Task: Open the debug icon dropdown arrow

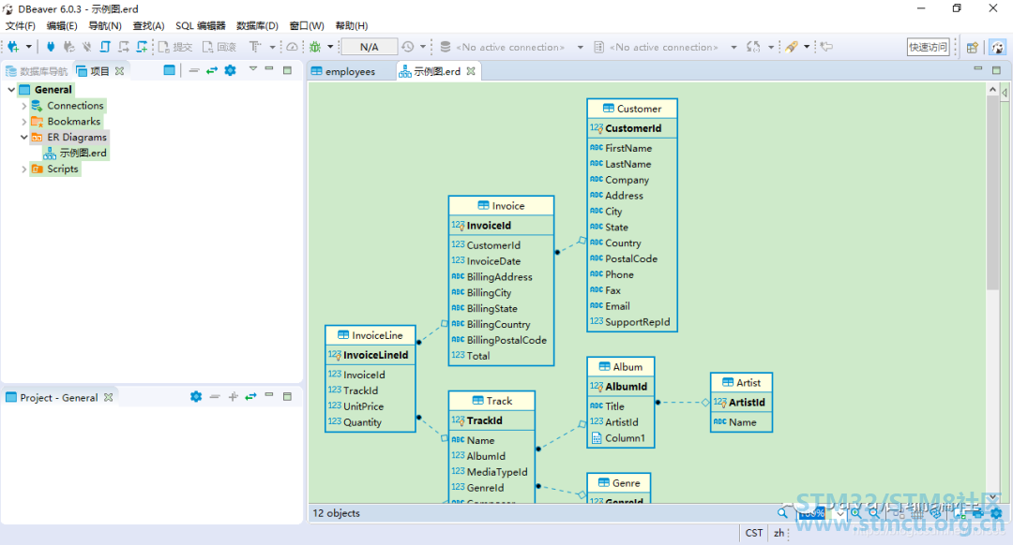Action: point(330,47)
